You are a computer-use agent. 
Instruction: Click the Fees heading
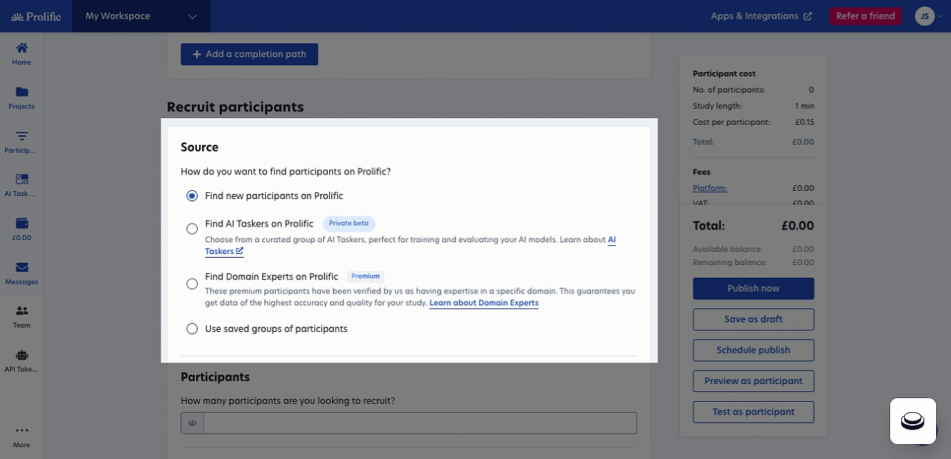coord(703,172)
